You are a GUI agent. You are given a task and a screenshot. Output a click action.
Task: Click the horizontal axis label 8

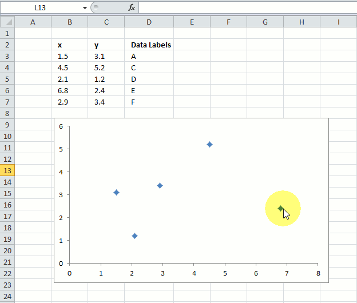(318, 273)
